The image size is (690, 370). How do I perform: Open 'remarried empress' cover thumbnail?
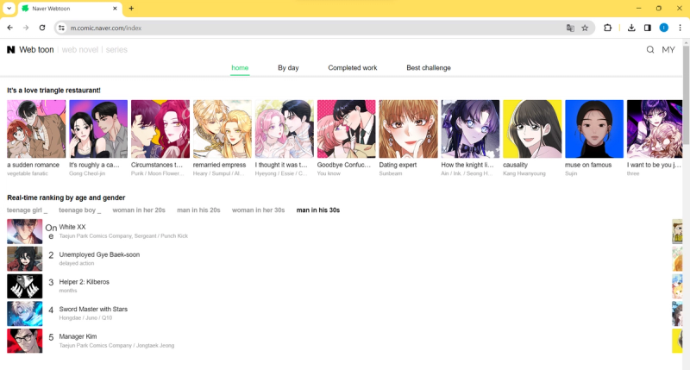click(x=223, y=129)
